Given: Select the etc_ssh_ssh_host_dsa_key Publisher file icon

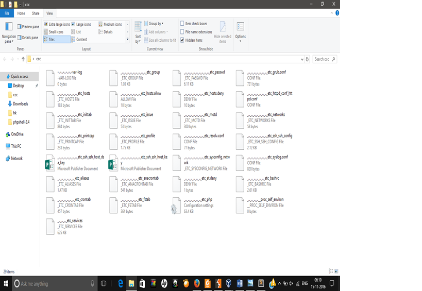Looking at the screenshot, I should click(50, 163).
